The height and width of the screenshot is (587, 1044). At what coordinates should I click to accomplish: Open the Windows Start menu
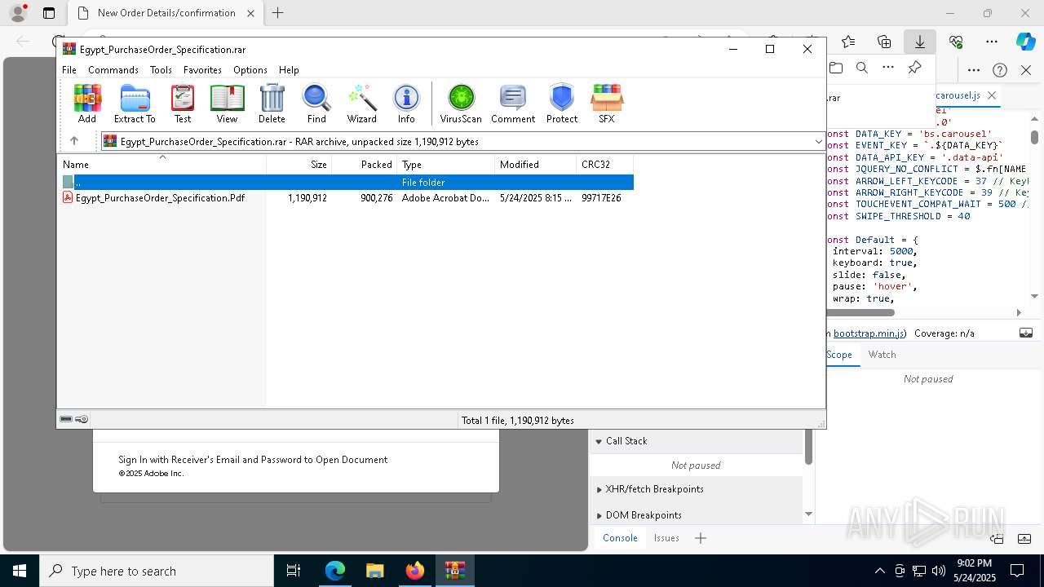(20, 571)
